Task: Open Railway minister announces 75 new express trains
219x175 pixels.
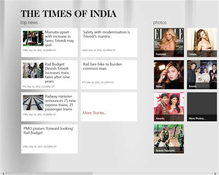Action: tap(49, 107)
